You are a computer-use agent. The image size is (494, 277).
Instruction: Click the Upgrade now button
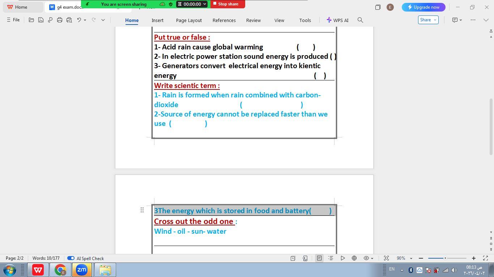(423, 7)
